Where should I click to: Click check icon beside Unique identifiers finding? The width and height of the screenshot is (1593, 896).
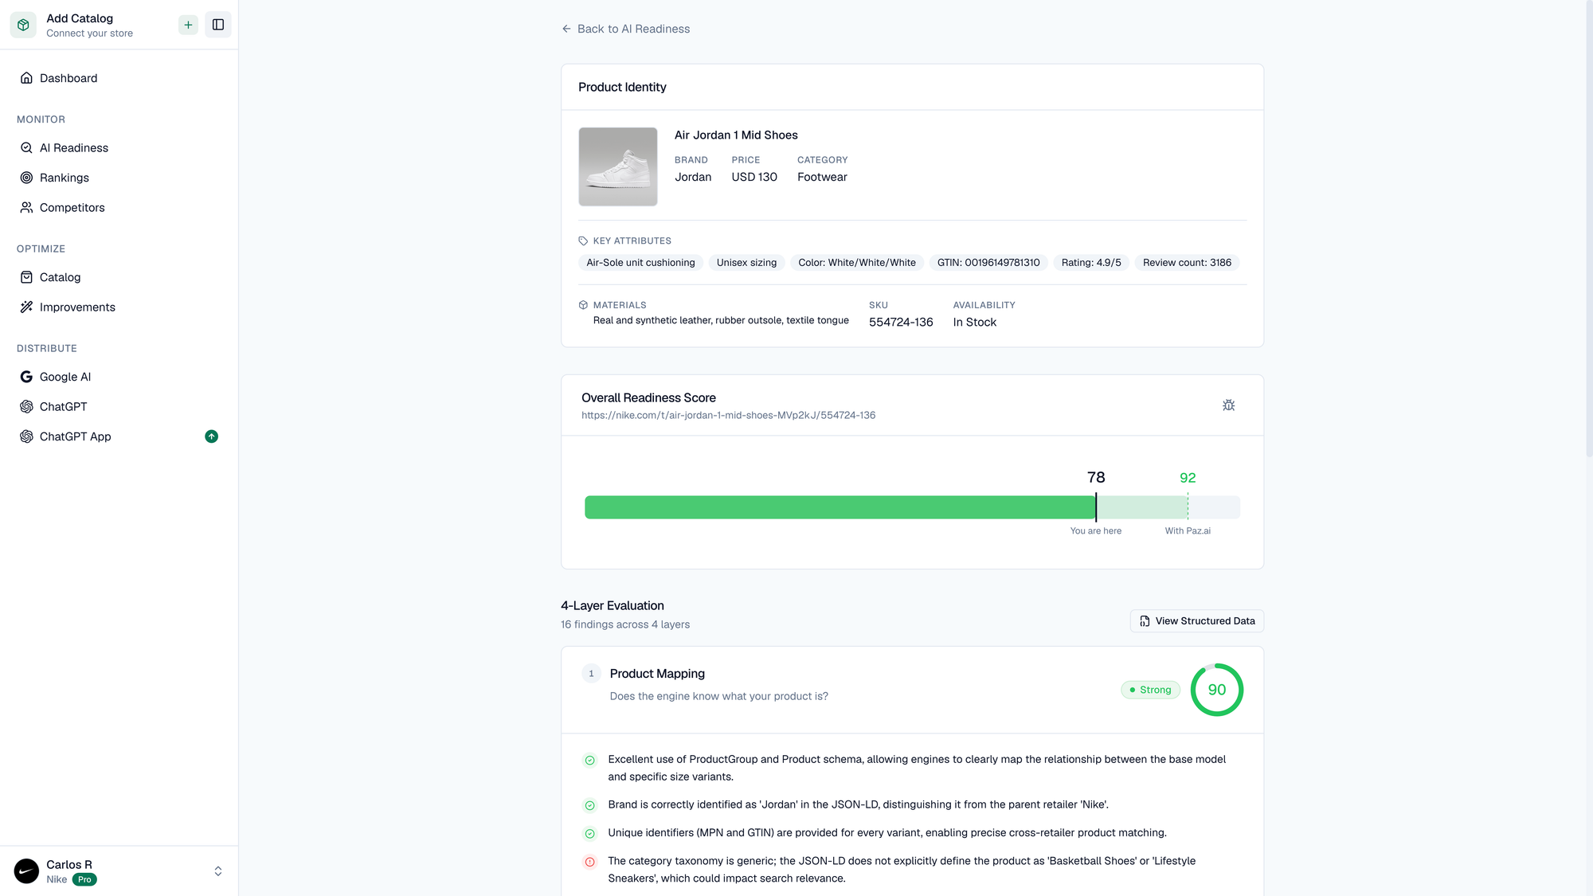coord(589,834)
